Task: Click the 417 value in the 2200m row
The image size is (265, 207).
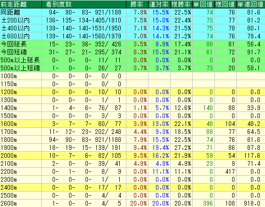Action: (x=230, y=171)
